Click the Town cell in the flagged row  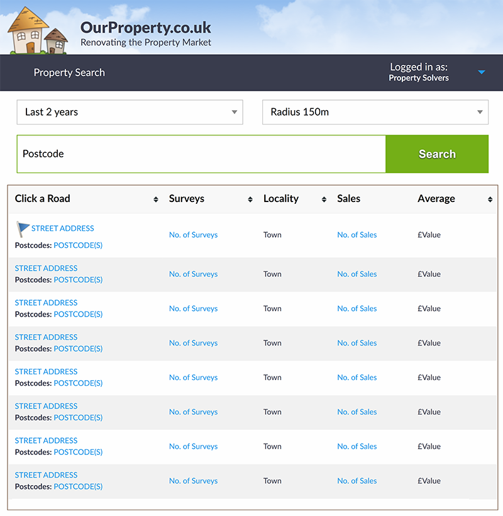(x=272, y=235)
